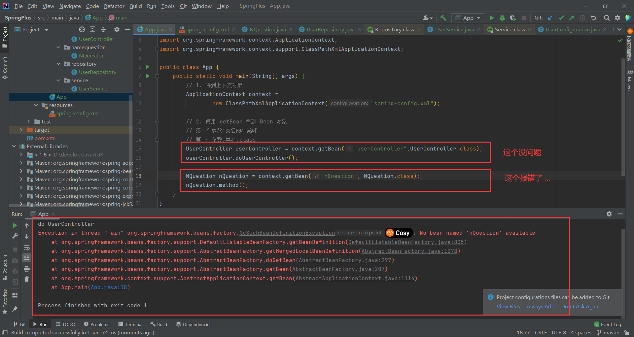The image size is (634, 337).
Task: Click Print icon in Run panel
Action: [27, 269]
